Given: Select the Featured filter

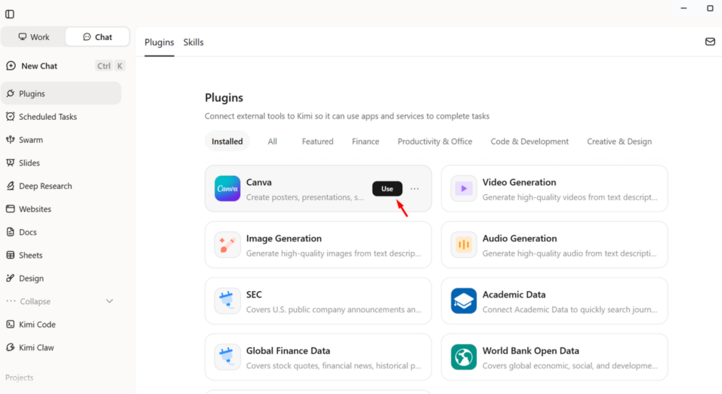Looking at the screenshot, I should click(x=318, y=141).
